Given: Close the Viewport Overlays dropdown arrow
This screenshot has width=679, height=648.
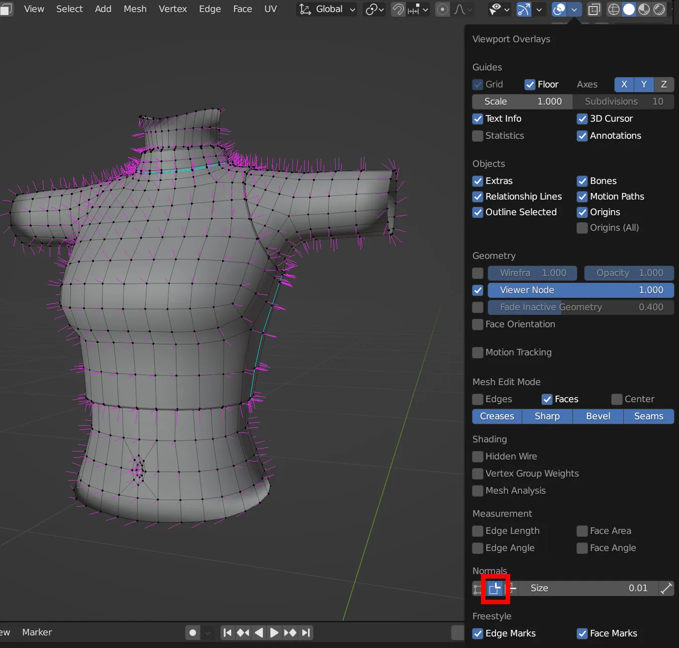Looking at the screenshot, I should coord(574,9).
